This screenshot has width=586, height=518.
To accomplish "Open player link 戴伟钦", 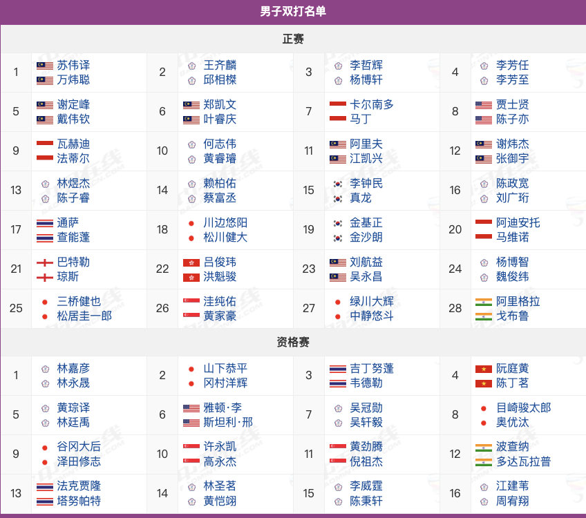I will click(73, 119).
